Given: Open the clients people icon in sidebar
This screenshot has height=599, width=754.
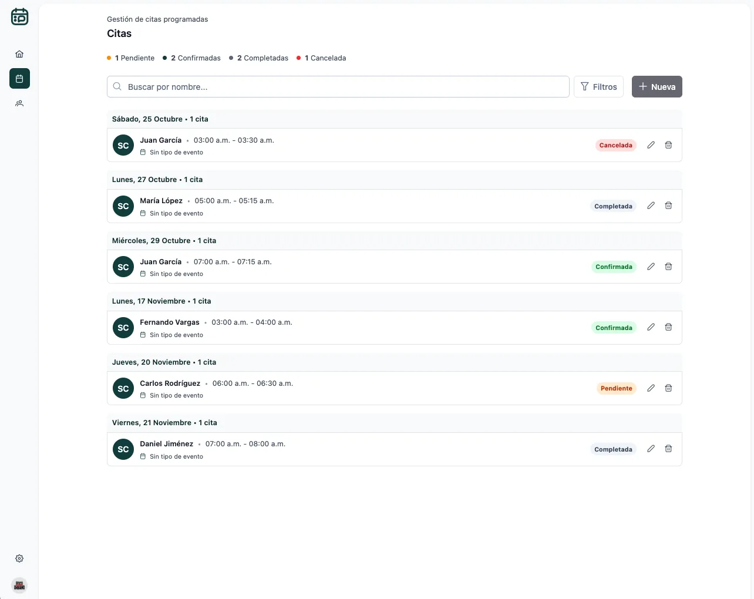Looking at the screenshot, I should (x=19, y=103).
